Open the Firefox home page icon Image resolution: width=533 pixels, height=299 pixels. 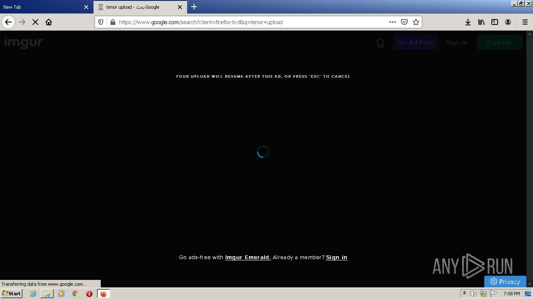49,22
